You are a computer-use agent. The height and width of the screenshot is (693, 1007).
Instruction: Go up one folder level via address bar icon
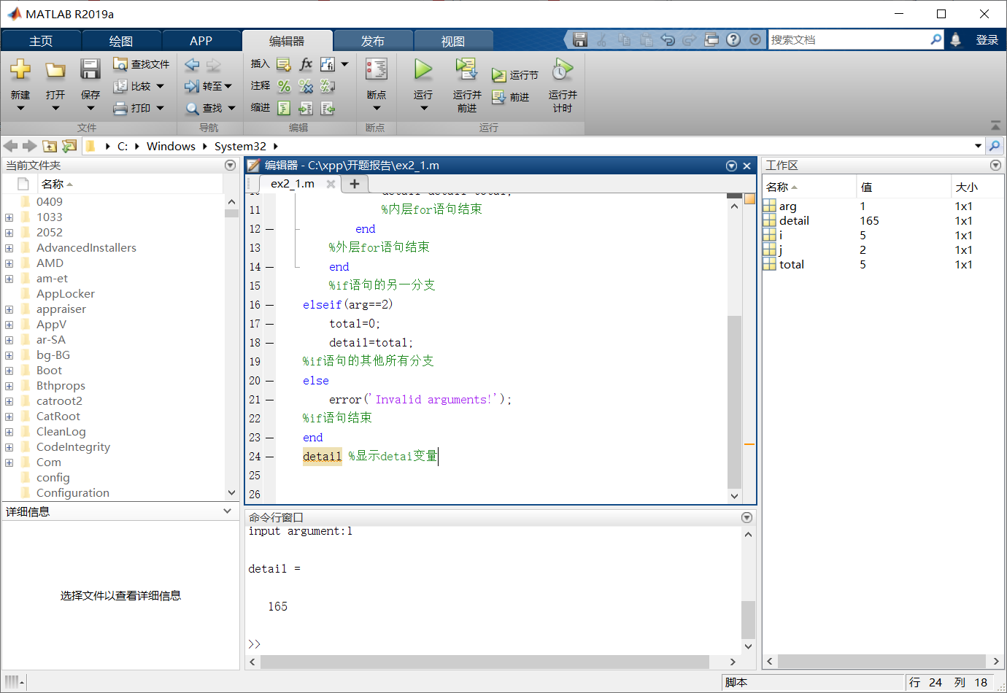pyautogui.click(x=50, y=146)
